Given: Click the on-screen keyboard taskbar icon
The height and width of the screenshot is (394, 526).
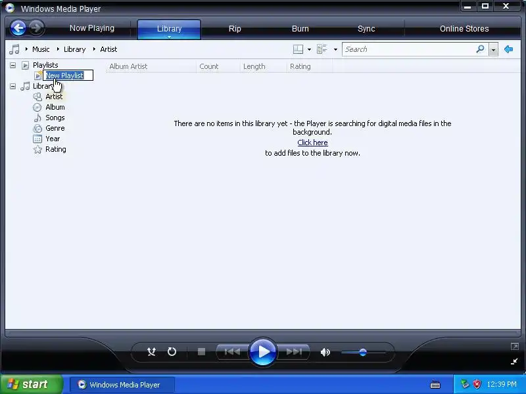Looking at the screenshot, I should point(435,385).
